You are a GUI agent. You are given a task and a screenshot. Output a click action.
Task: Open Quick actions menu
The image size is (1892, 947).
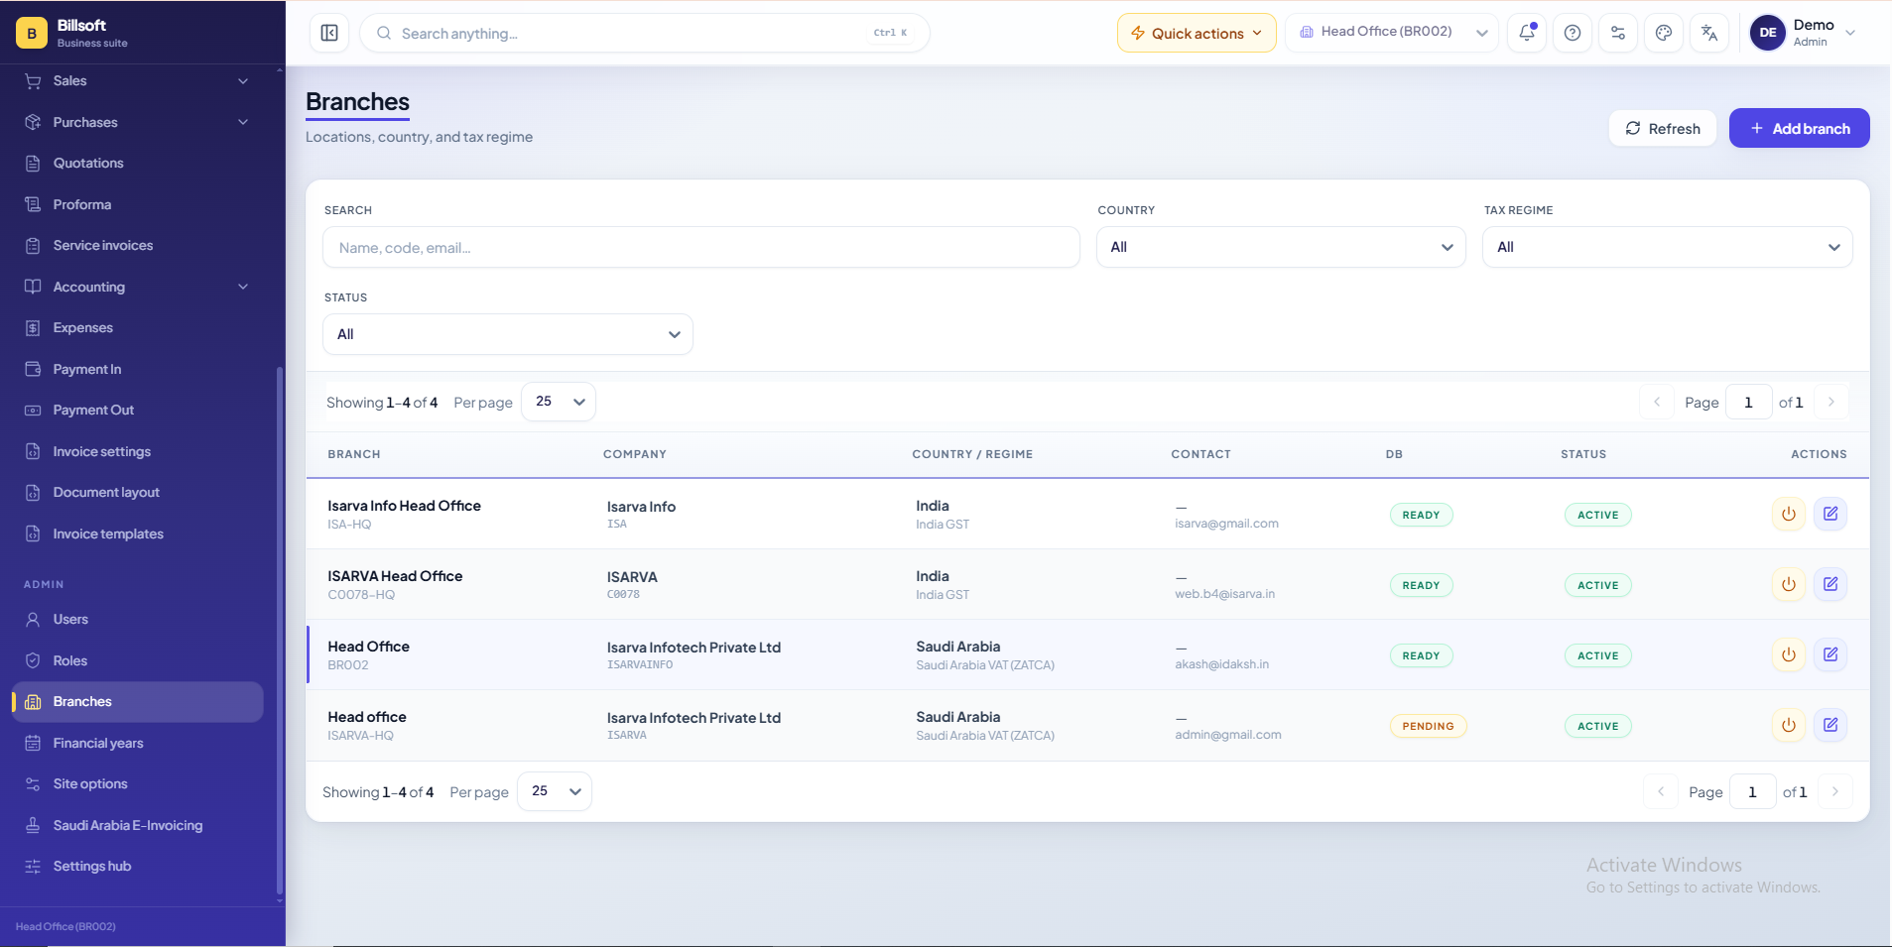pyautogui.click(x=1197, y=33)
